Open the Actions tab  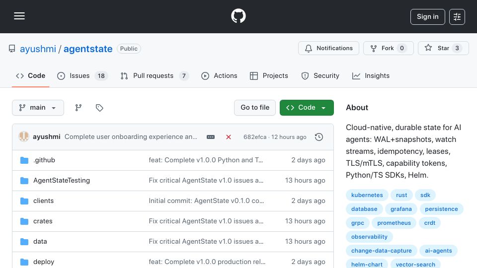[219, 75]
